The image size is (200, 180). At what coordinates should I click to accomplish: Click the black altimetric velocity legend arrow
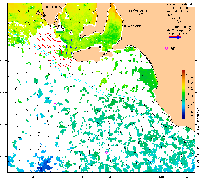175,22
